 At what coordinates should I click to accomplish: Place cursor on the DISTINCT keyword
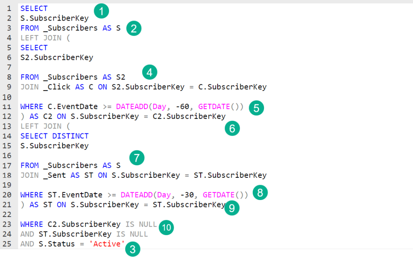pos(70,136)
